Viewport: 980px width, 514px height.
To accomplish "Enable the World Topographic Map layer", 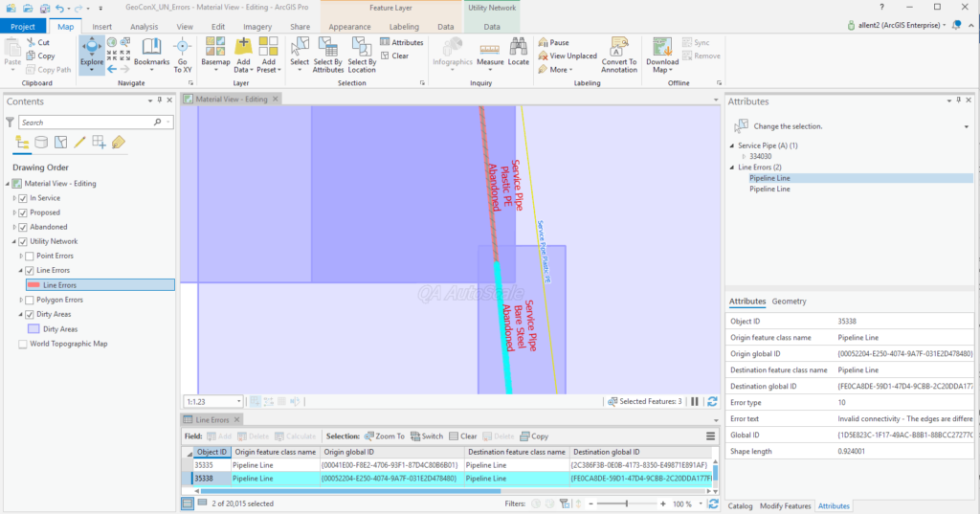I will pyautogui.click(x=23, y=344).
